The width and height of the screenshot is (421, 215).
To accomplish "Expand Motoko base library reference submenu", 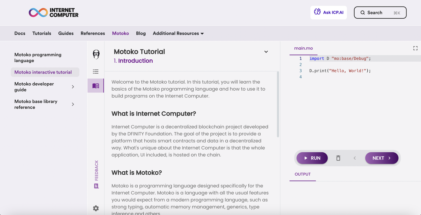I will point(73,104).
